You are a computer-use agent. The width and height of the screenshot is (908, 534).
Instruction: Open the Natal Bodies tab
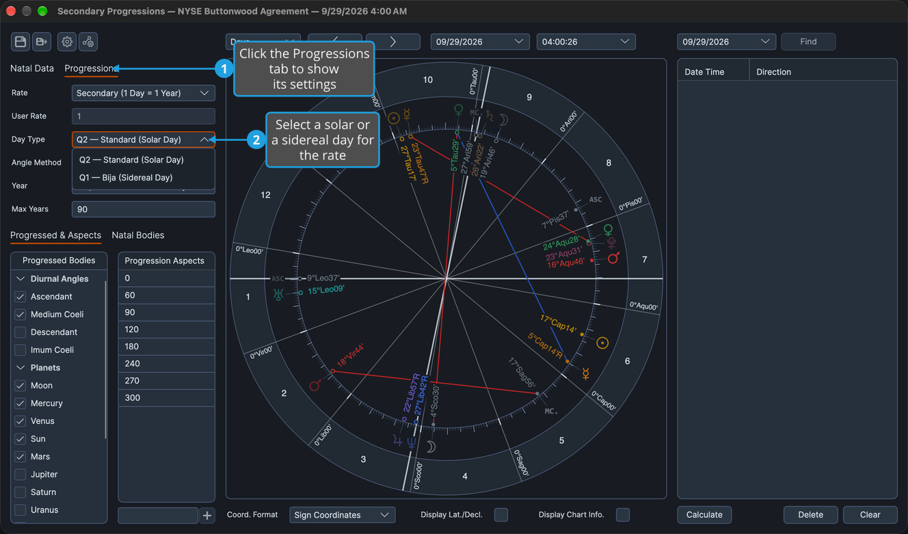pos(138,235)
